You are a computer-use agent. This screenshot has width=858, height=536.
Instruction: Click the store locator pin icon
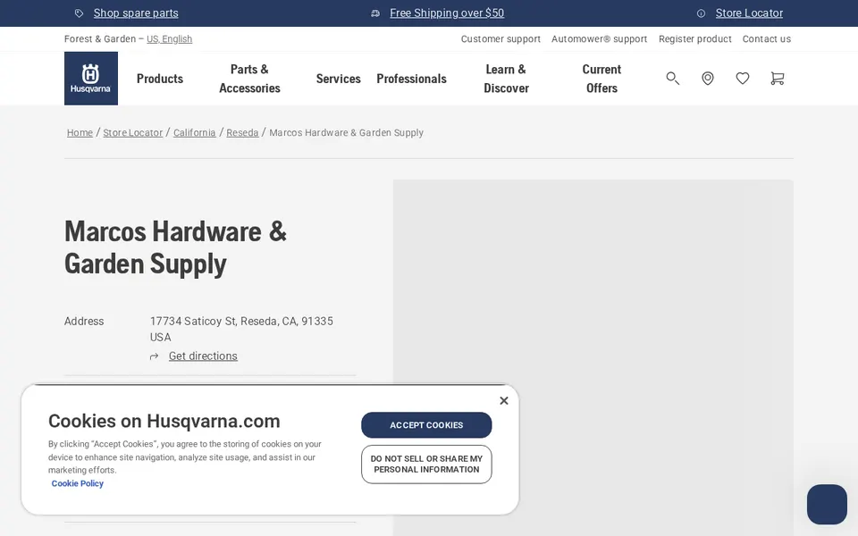708,79
